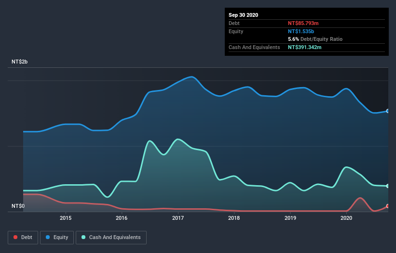The height and width of the screenshot is (253, 396).
Task: Select the Equity endpoint marker on the chart
Action: point(388,111)
